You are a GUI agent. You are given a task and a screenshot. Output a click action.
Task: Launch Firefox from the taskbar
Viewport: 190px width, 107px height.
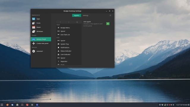tap(7, 105)
